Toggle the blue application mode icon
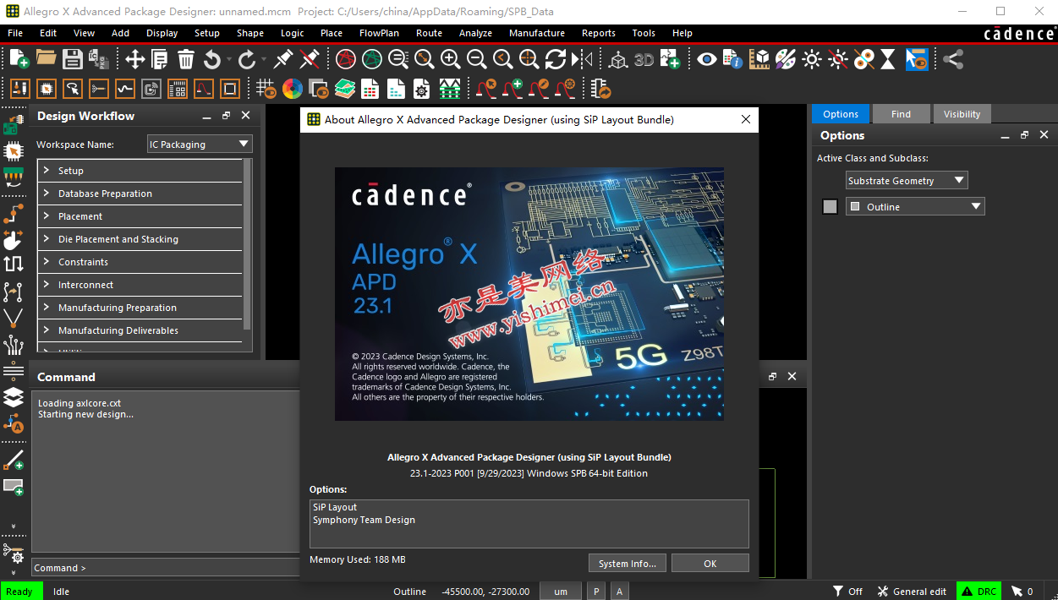1058x600 pixels. pyautogui.click(x=917, y=58)
